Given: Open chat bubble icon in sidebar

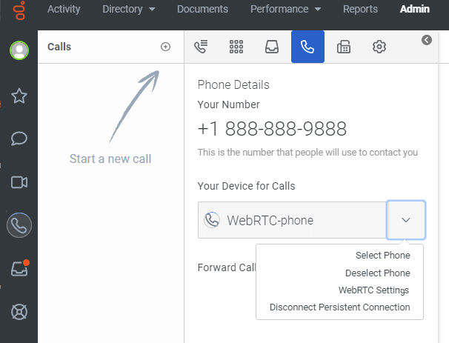Looking at the screenshot, I should click(x=19, y=139).
